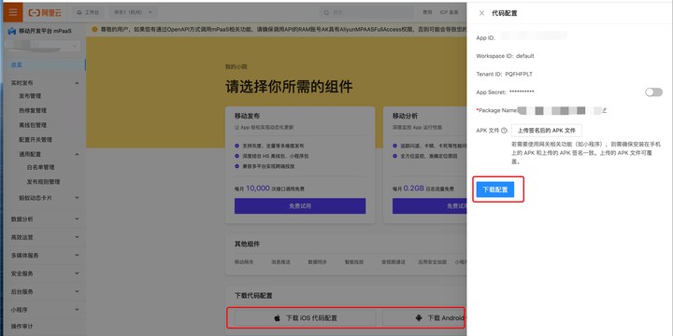Open 配置开关管理 in the sidebar

[36, 140]
